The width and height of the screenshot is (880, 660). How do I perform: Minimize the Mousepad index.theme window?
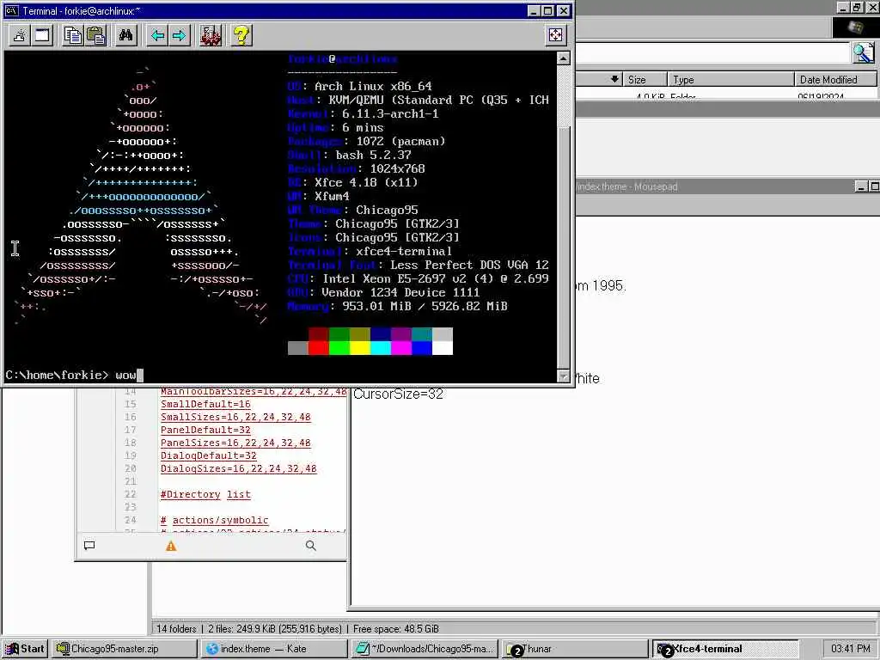tap(861, 186)
